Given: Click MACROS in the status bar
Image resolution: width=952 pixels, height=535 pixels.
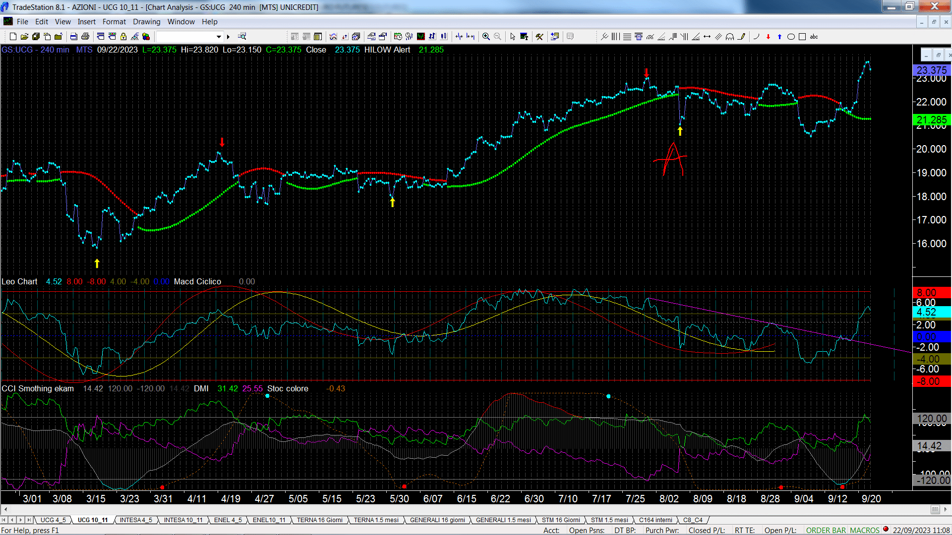Looking at the screenshot, I should [x=865, y=531].
